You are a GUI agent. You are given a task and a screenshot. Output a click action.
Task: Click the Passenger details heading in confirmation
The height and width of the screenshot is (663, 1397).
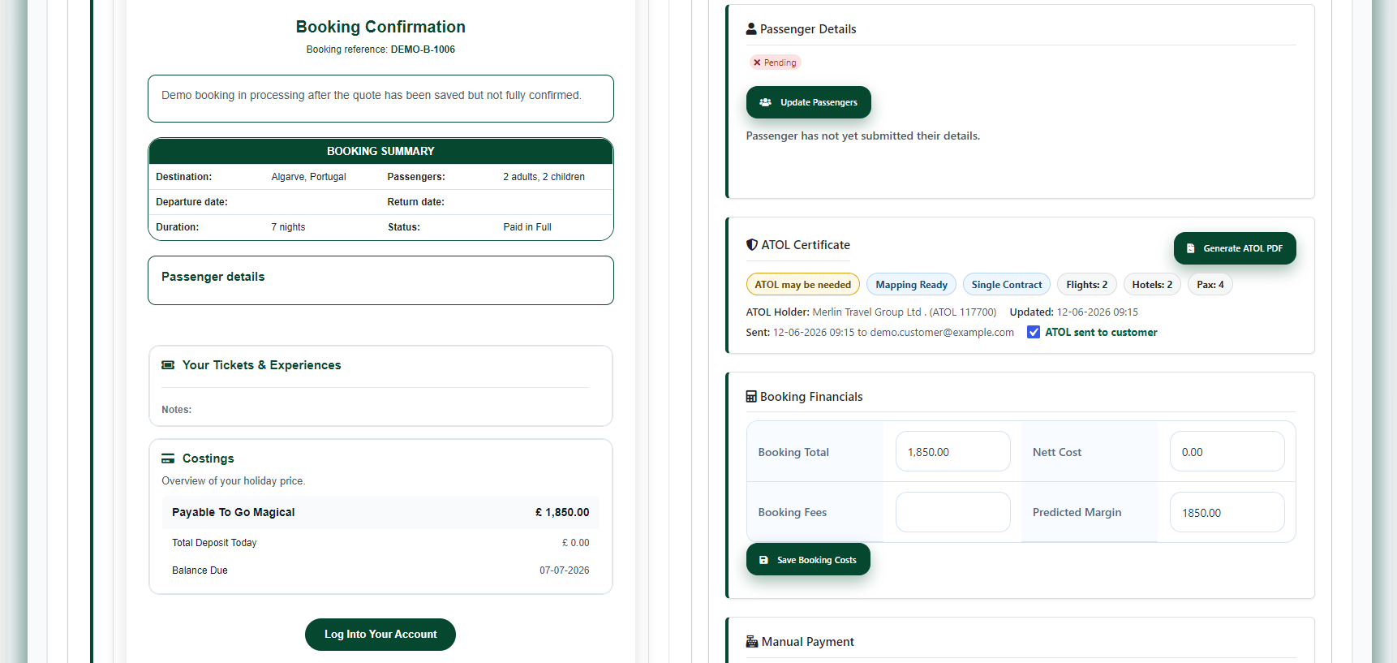(213, 277)
